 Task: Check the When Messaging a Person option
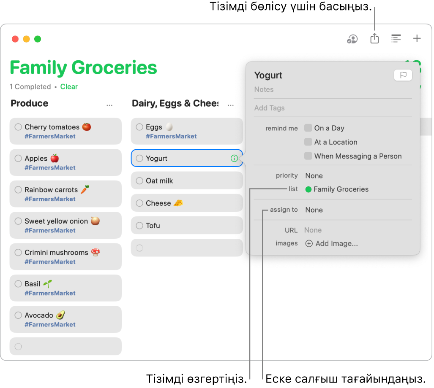coord(308,156)
